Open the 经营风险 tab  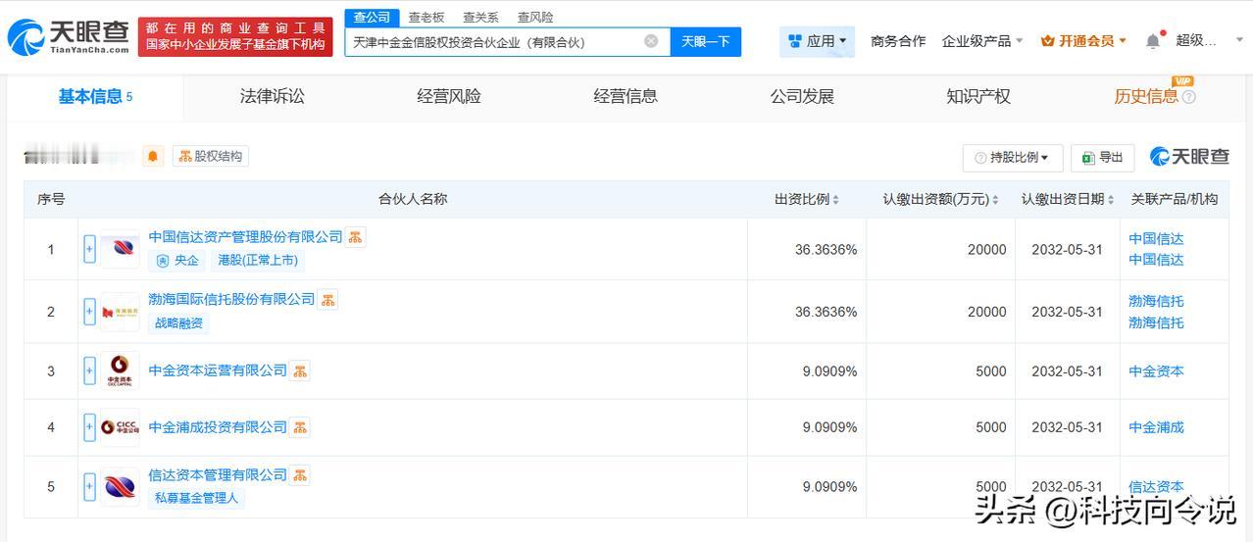449,96
